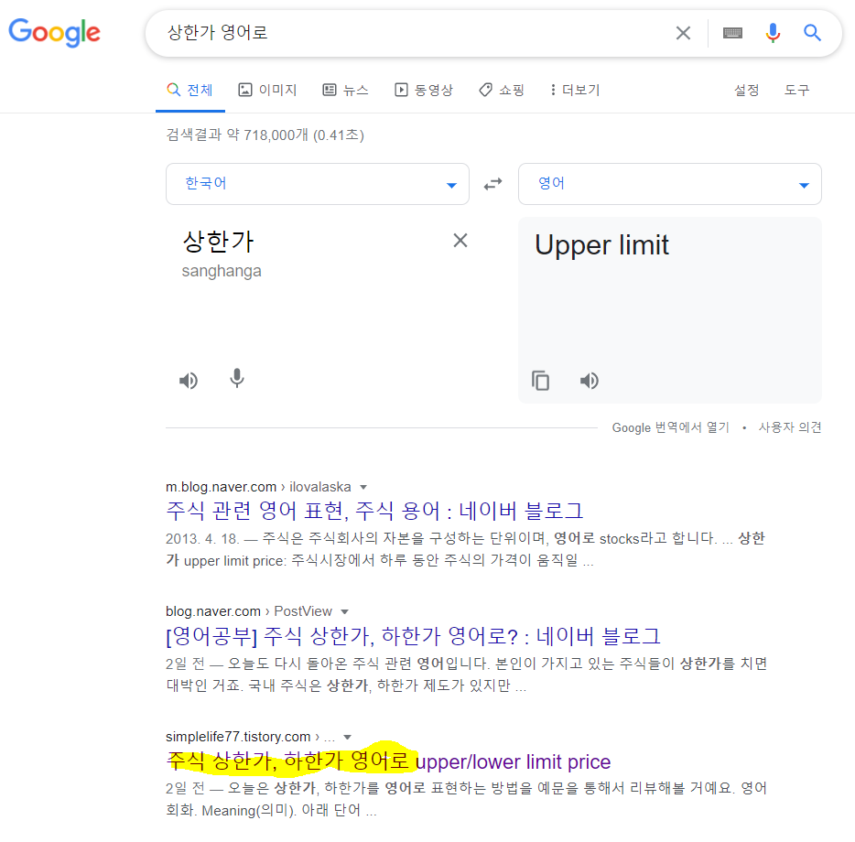The height and width of the screenshot is (842, 855).
Task: Open result 주식 관련 영어 표현, 주식 용어
Action: (374, 511)
